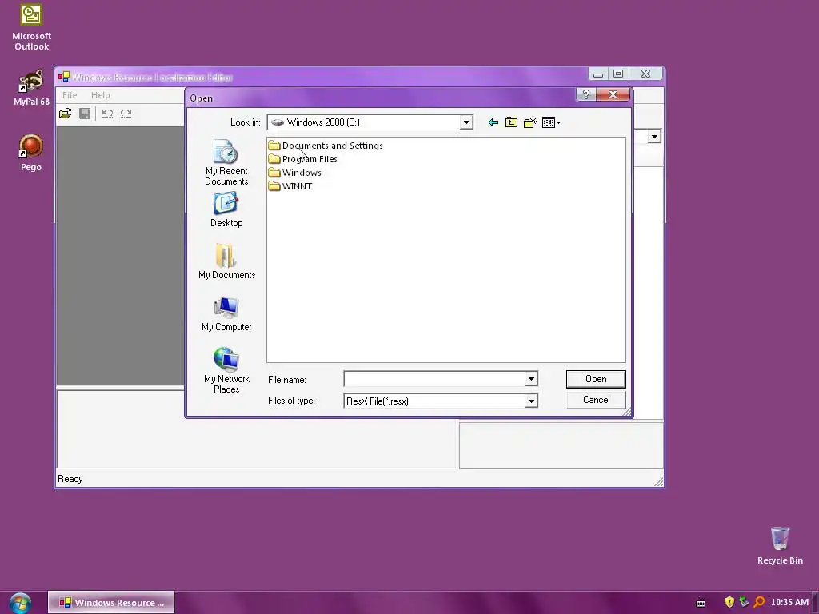Click Cancel to dismiss the dialog
This screenshot has width=819, height=614.
tap(596, 400)
